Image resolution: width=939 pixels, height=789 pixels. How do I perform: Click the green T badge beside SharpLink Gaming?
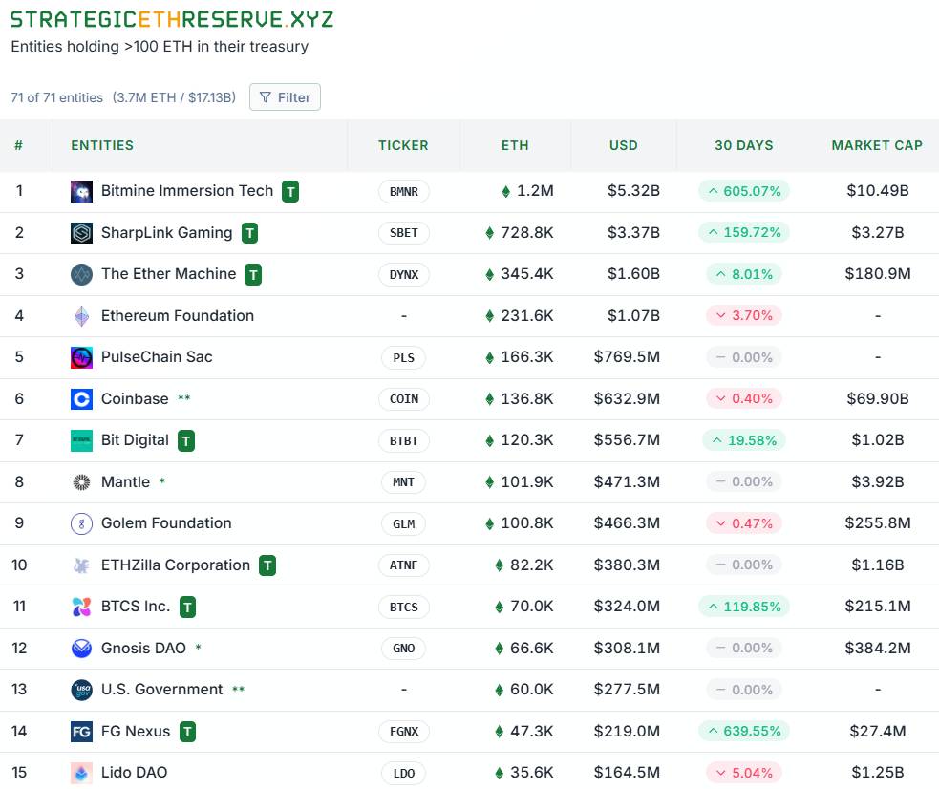pos(249,233)
